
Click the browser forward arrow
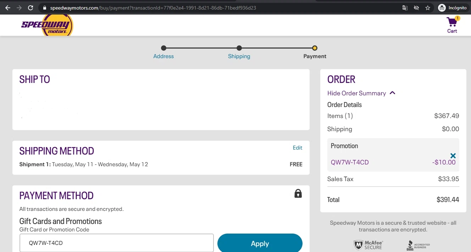click(x=19, y=8)
